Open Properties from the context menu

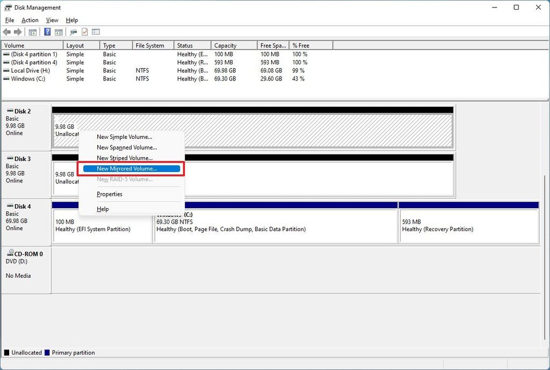click(109, 194)
